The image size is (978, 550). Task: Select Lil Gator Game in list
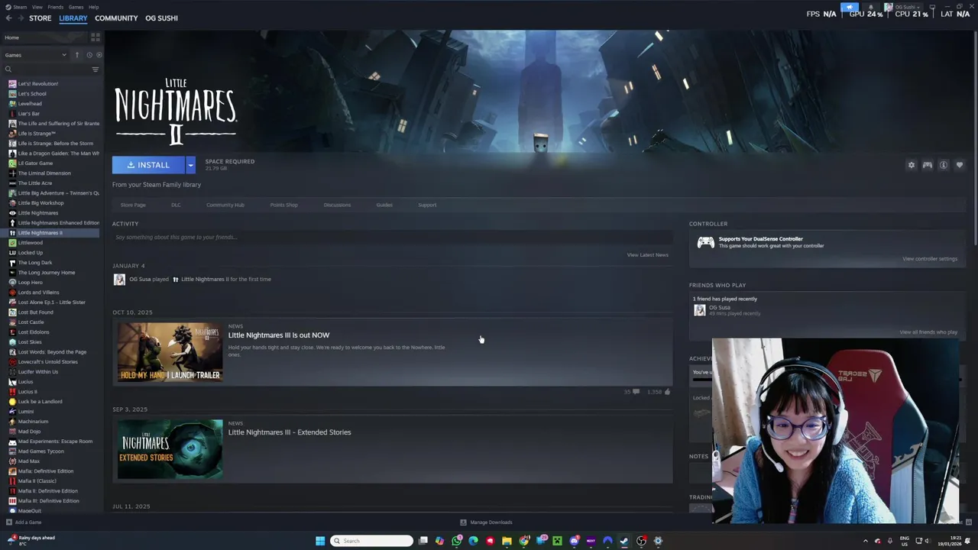35,163
